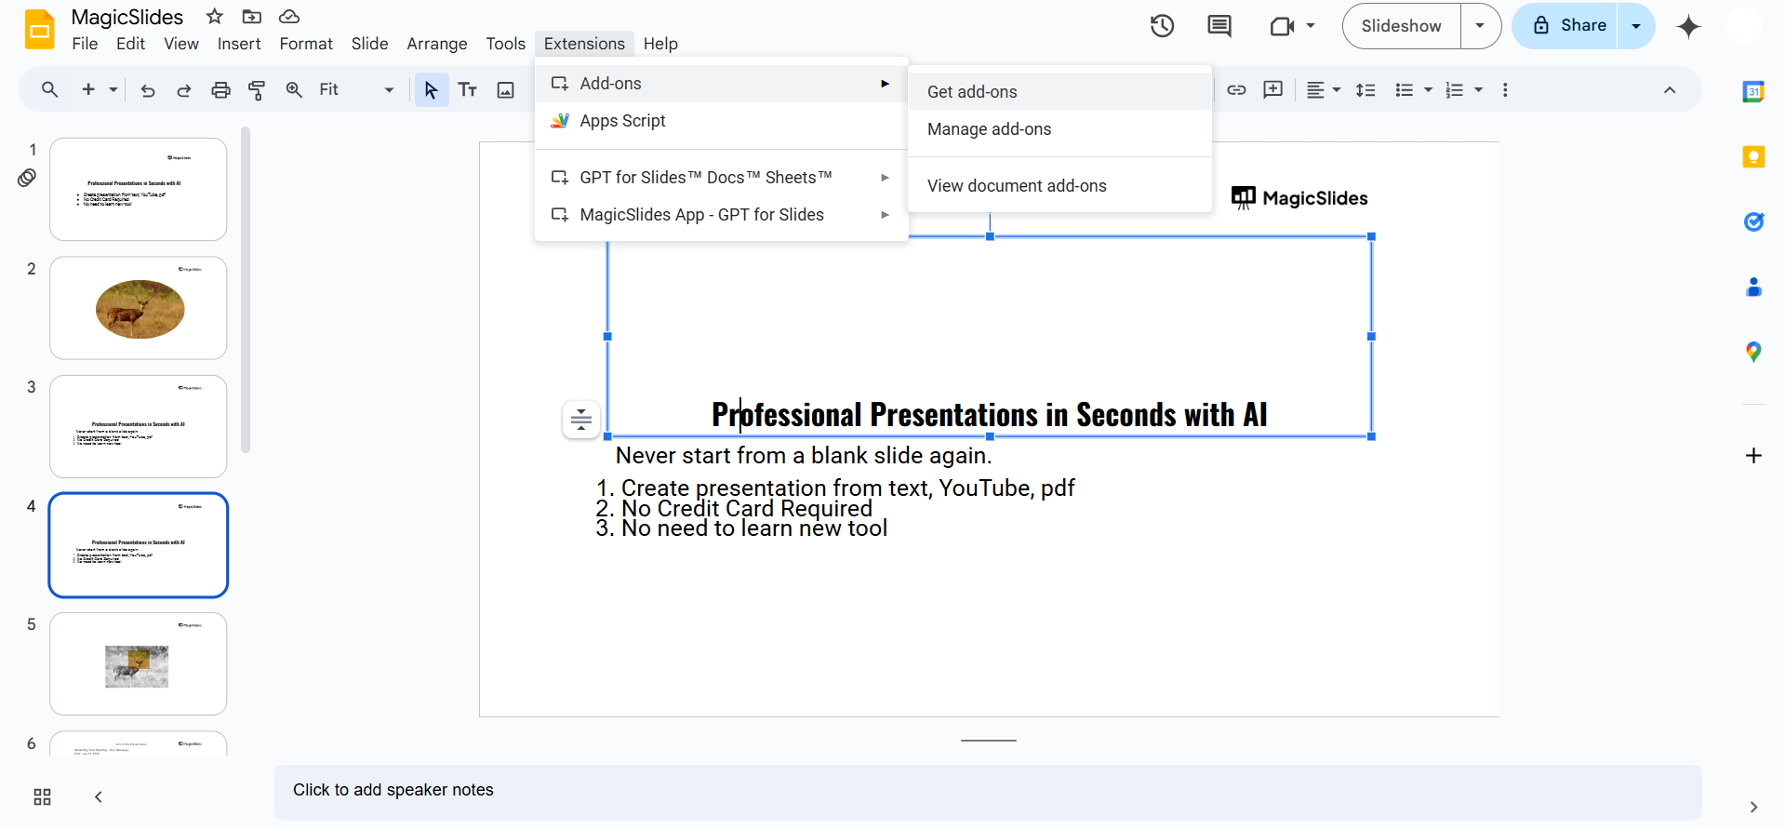1785x829 pixels.
Task: Collapse the filmstrip panel arrow
Action: pyautogui.click(x=99, y=796)
